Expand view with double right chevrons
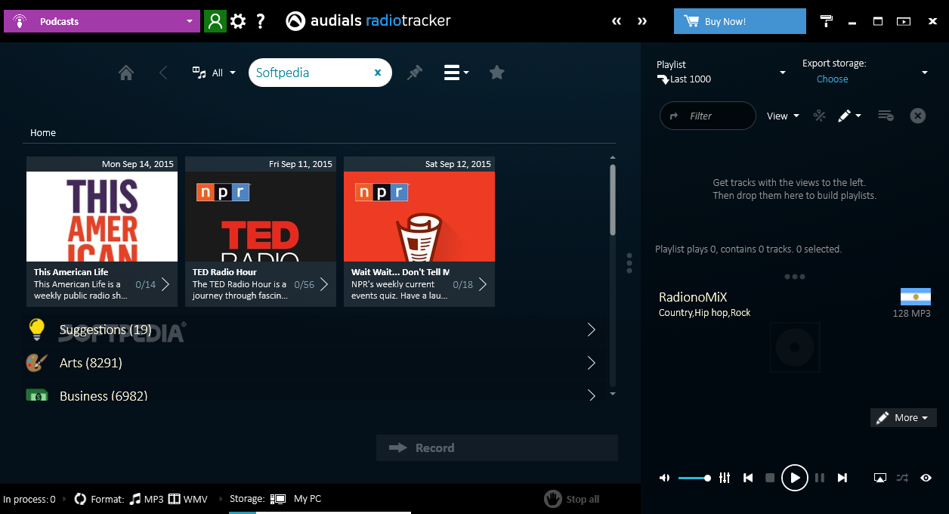949x514 pixels. [x=642, y=21]
